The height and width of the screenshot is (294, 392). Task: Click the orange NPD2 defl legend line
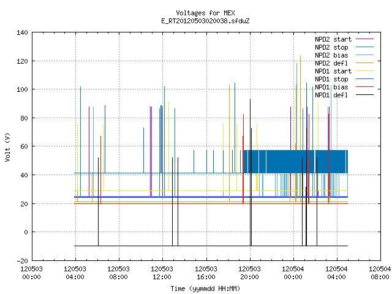[365, 62]
